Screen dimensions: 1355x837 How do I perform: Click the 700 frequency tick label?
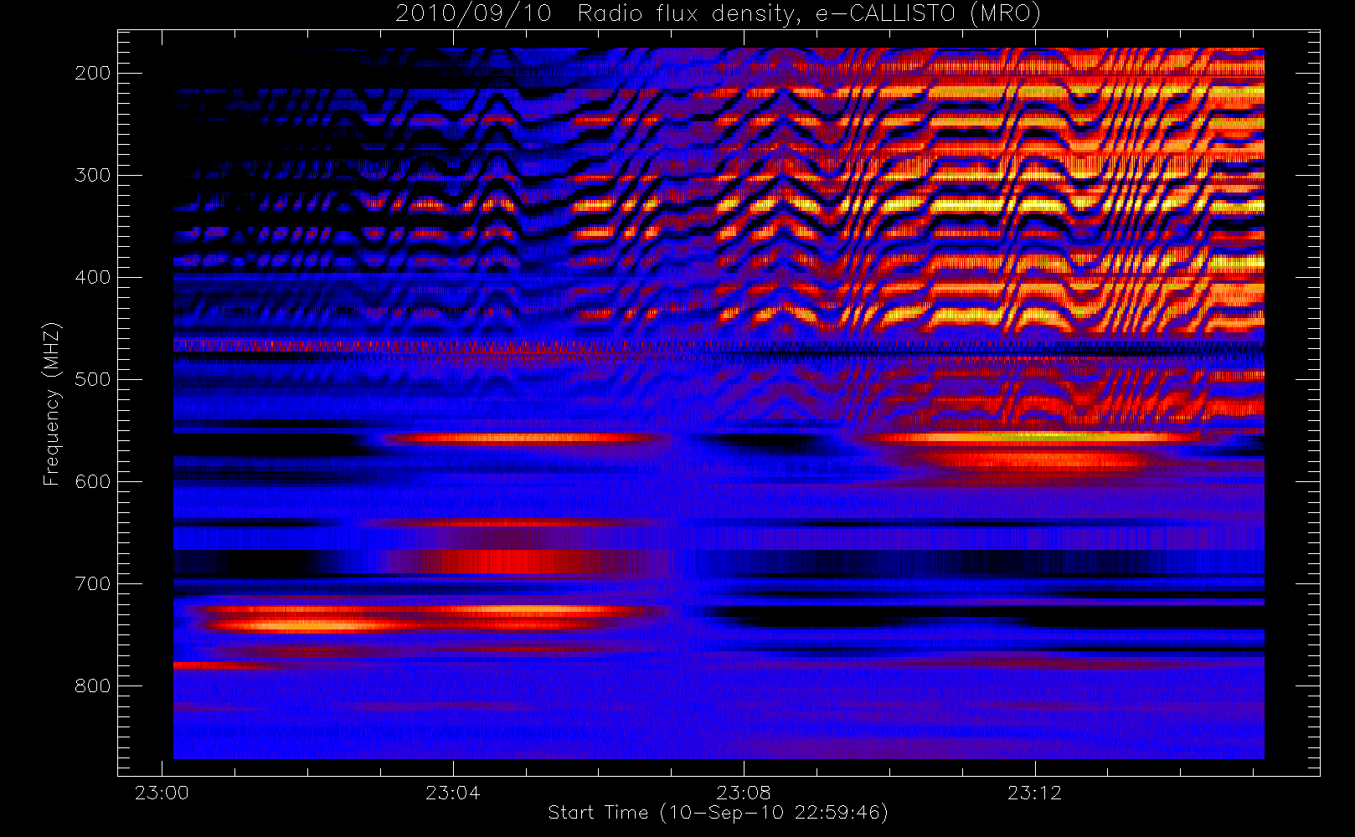93,583
